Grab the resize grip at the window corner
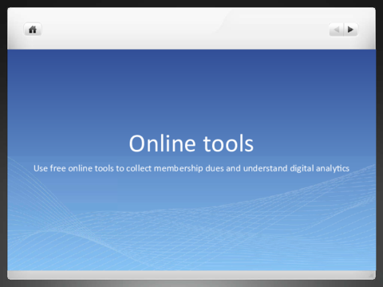383x287 pixels. click(371, 275)
